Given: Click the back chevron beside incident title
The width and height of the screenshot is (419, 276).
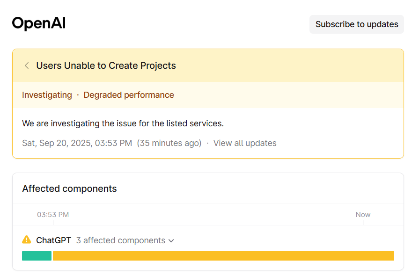Looking at the screenshot, I should 27,65.
